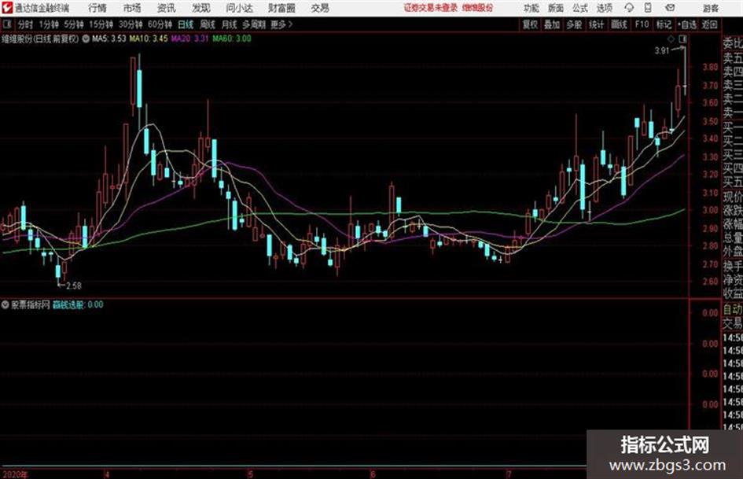Open the 问小达 menu
This screenshot has height=479, width=743.
tap(239, 8)
